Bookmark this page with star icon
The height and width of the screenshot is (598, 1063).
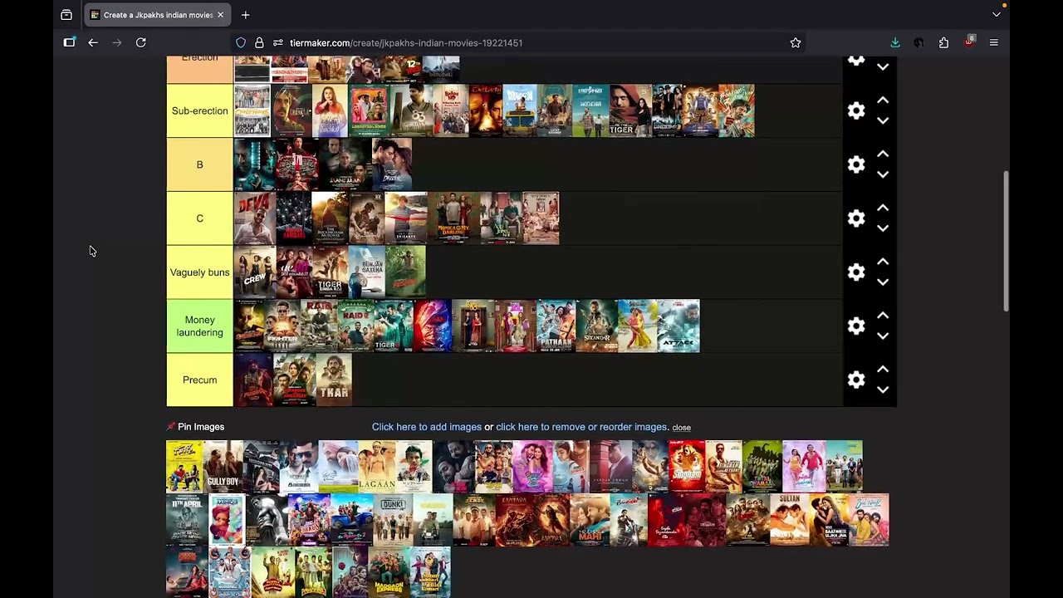[x=796, y=42]
